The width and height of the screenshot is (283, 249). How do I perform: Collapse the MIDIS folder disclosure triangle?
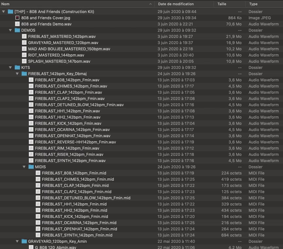pos(24,167)
